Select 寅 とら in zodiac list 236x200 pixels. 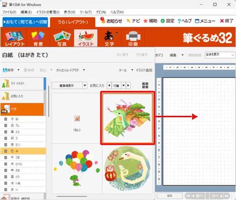[23, 132]
